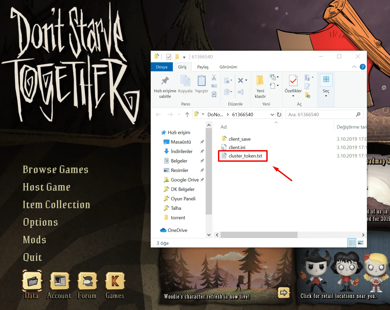390x310 pixels.
Task: Expand the address bar history dropdown
Action: pyautogui.click(x=272, y=114)
